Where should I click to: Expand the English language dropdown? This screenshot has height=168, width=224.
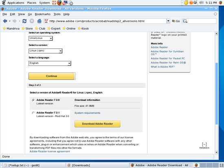point(50,63)
